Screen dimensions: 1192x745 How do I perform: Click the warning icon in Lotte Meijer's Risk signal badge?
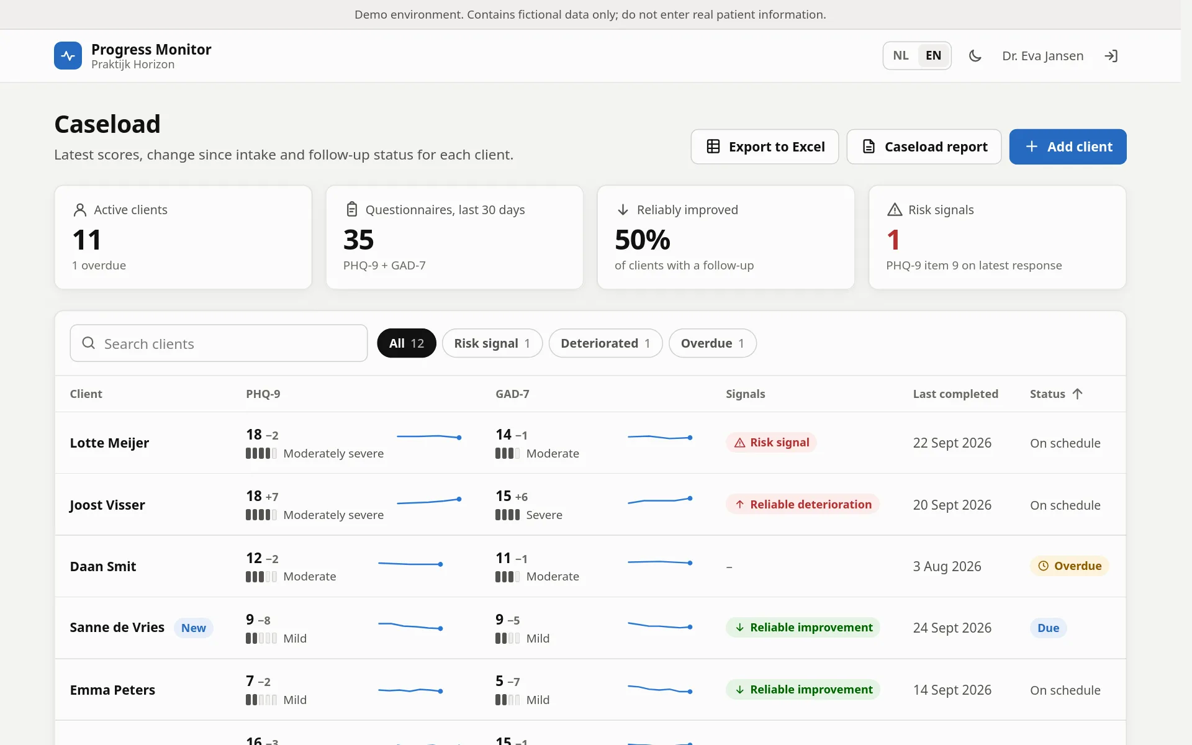pos(739,443)
